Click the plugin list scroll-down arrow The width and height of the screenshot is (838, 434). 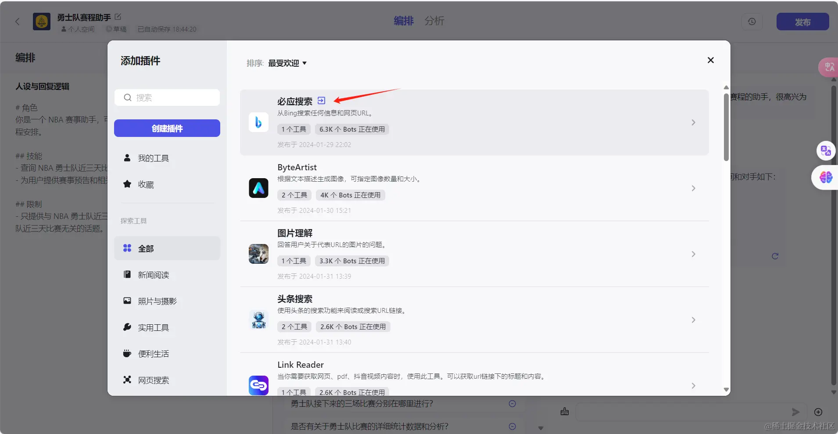(x=726, y=390)
